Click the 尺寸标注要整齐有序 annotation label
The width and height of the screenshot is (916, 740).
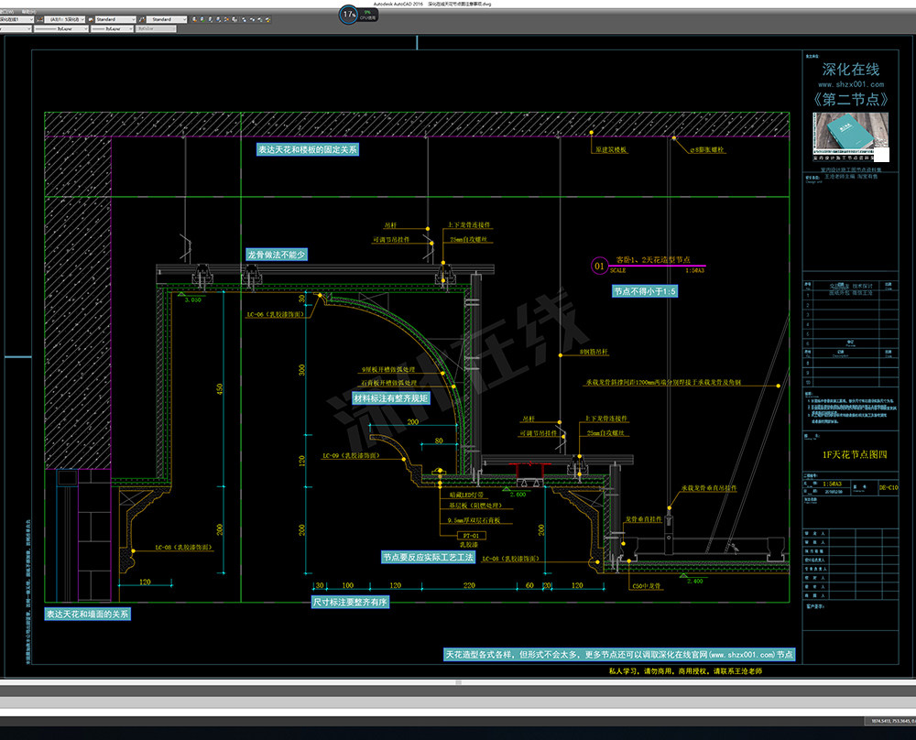click(350, 602)
